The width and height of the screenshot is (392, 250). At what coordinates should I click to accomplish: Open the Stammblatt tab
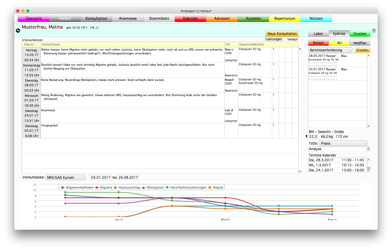[x=159, y=18]
